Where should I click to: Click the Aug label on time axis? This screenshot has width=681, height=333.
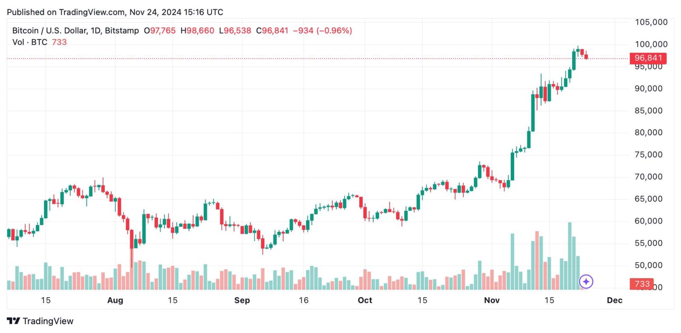pyautogui.click(x=115, y=300)
